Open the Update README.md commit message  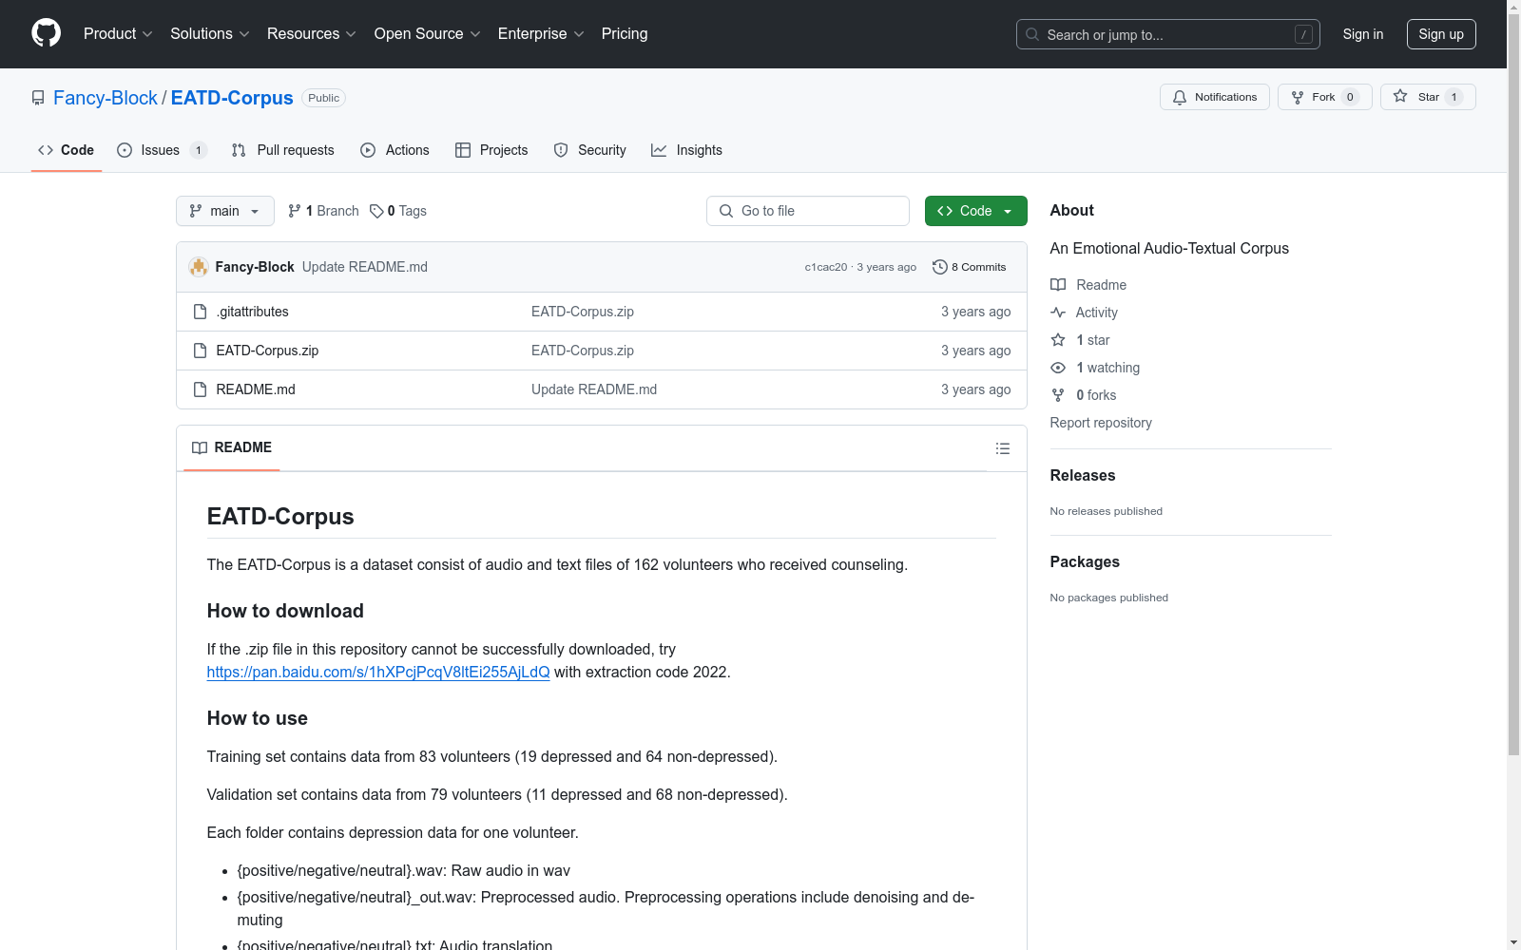click(x=365, y=267)
